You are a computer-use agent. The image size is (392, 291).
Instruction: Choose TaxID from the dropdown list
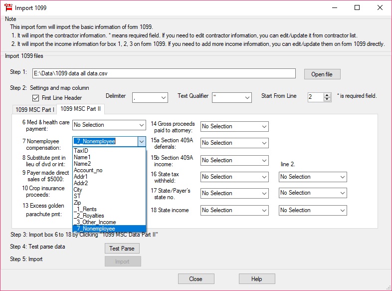click(81, 150)
